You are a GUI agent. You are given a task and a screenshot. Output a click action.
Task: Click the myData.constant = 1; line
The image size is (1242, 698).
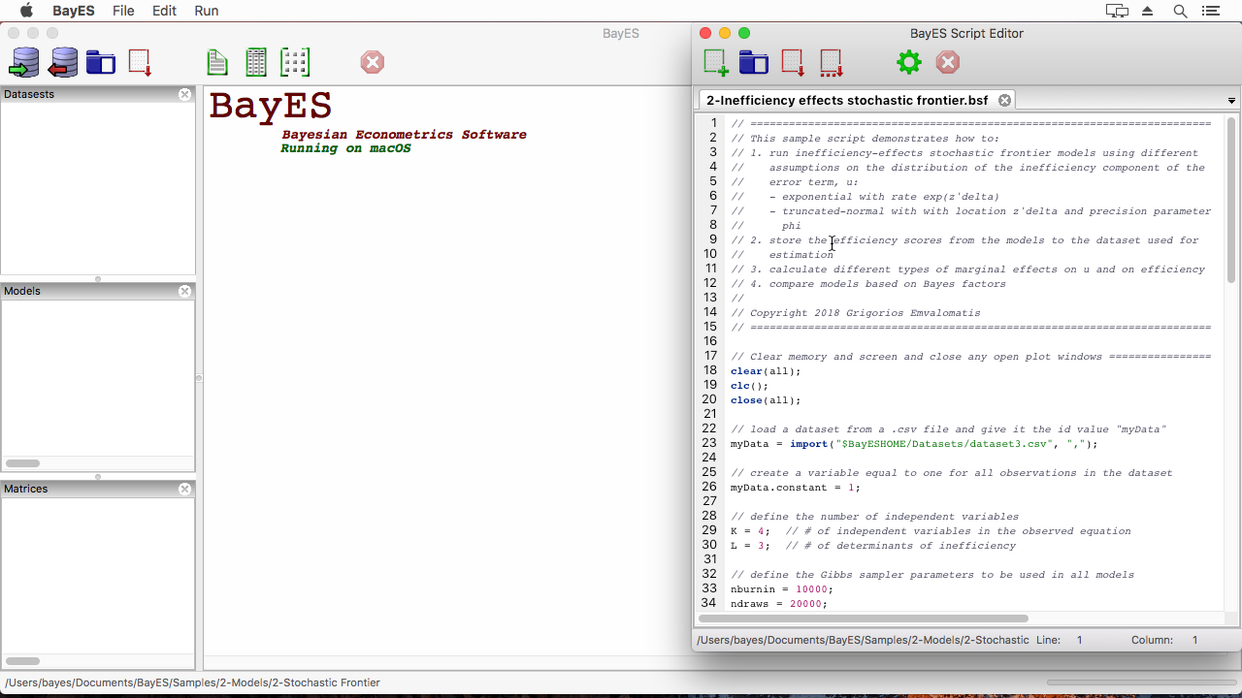tap(795, 488)
